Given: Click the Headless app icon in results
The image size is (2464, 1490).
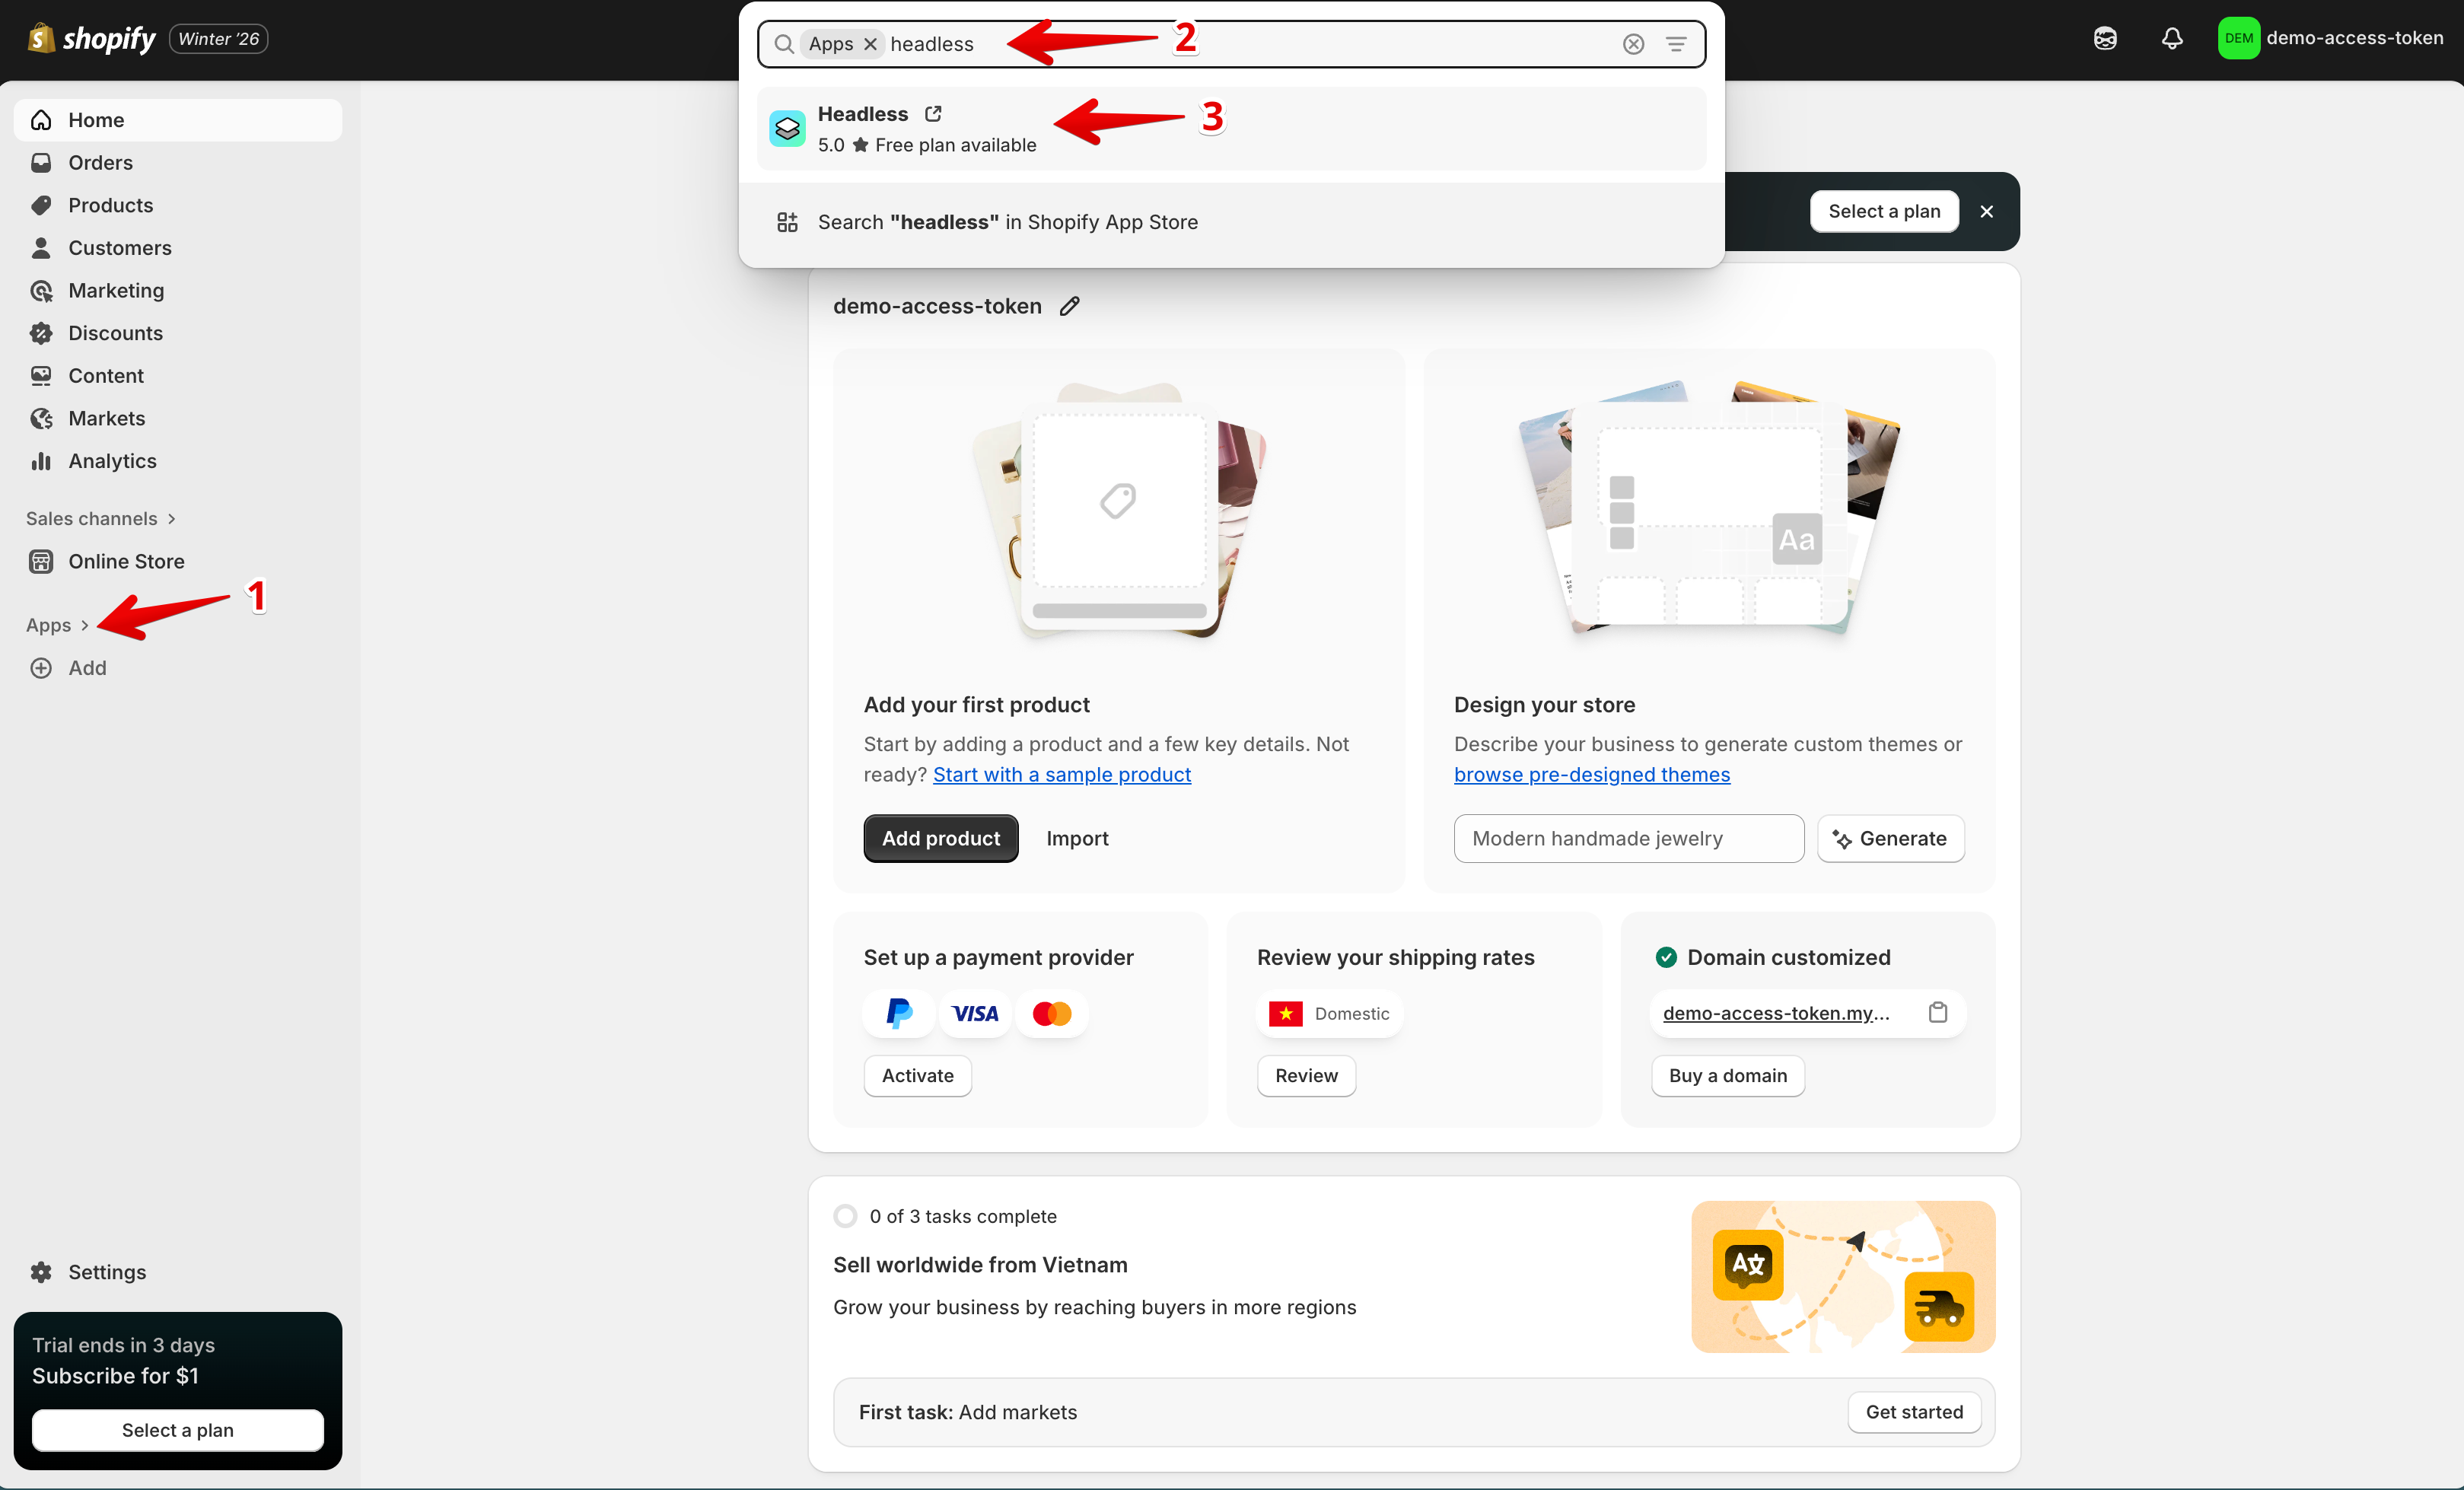Looking at the screenshot, I should click(x=787, y=129).
